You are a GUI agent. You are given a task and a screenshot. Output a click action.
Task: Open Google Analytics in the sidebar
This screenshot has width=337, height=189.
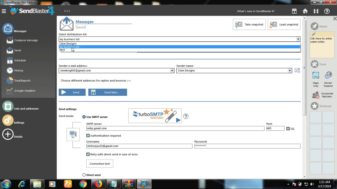[21, 91]
